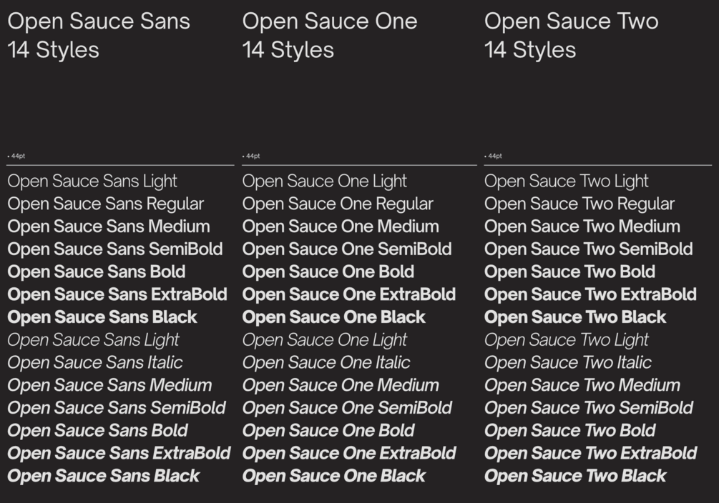Pick the upright Open Sauce Sans SemiBold sample
The width and height of the screenshot is (719, 503).
coord(115,249)
